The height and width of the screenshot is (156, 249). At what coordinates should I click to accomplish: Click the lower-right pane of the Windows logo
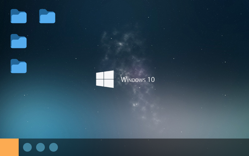click(109, 84)
